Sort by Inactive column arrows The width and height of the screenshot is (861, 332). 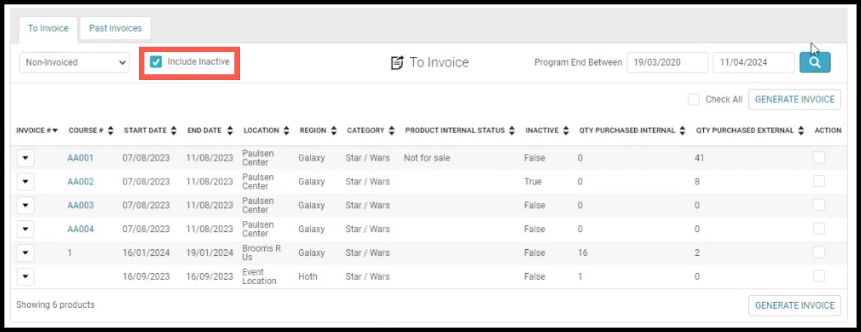tap(565, 130)
